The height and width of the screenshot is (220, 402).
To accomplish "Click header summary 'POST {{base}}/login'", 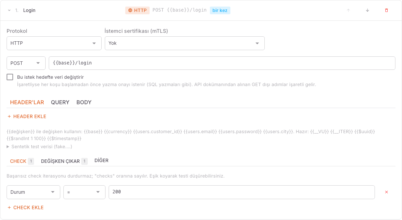I will point(179,10).
